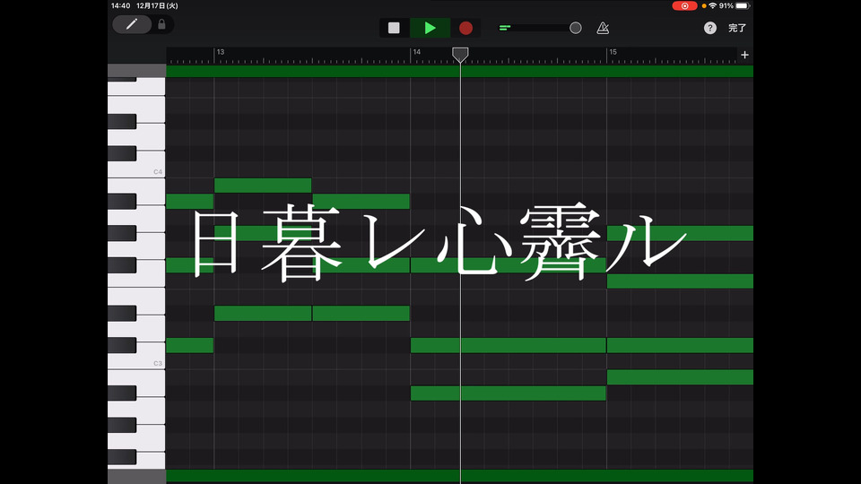
Task: Add a section with the plus icon
Action: [x=744, y=55]
